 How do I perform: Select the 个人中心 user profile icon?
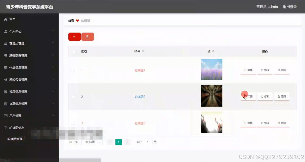point(6,31)
